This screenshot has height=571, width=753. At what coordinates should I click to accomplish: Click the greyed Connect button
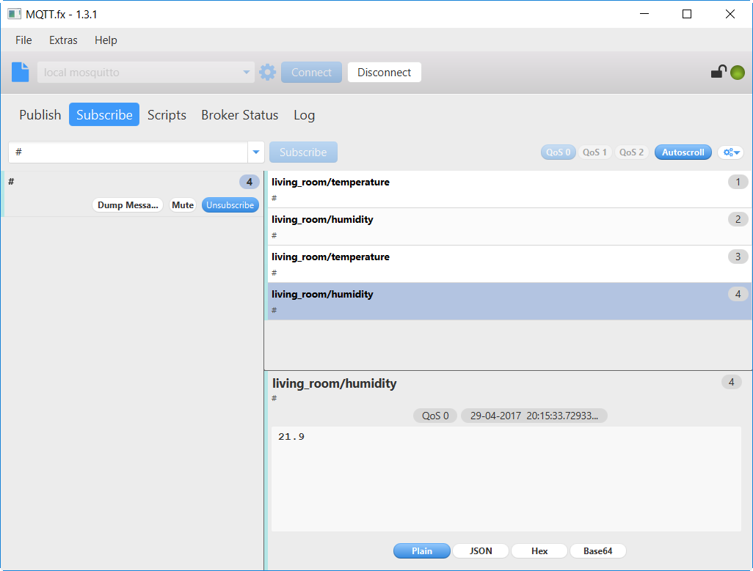311,73
